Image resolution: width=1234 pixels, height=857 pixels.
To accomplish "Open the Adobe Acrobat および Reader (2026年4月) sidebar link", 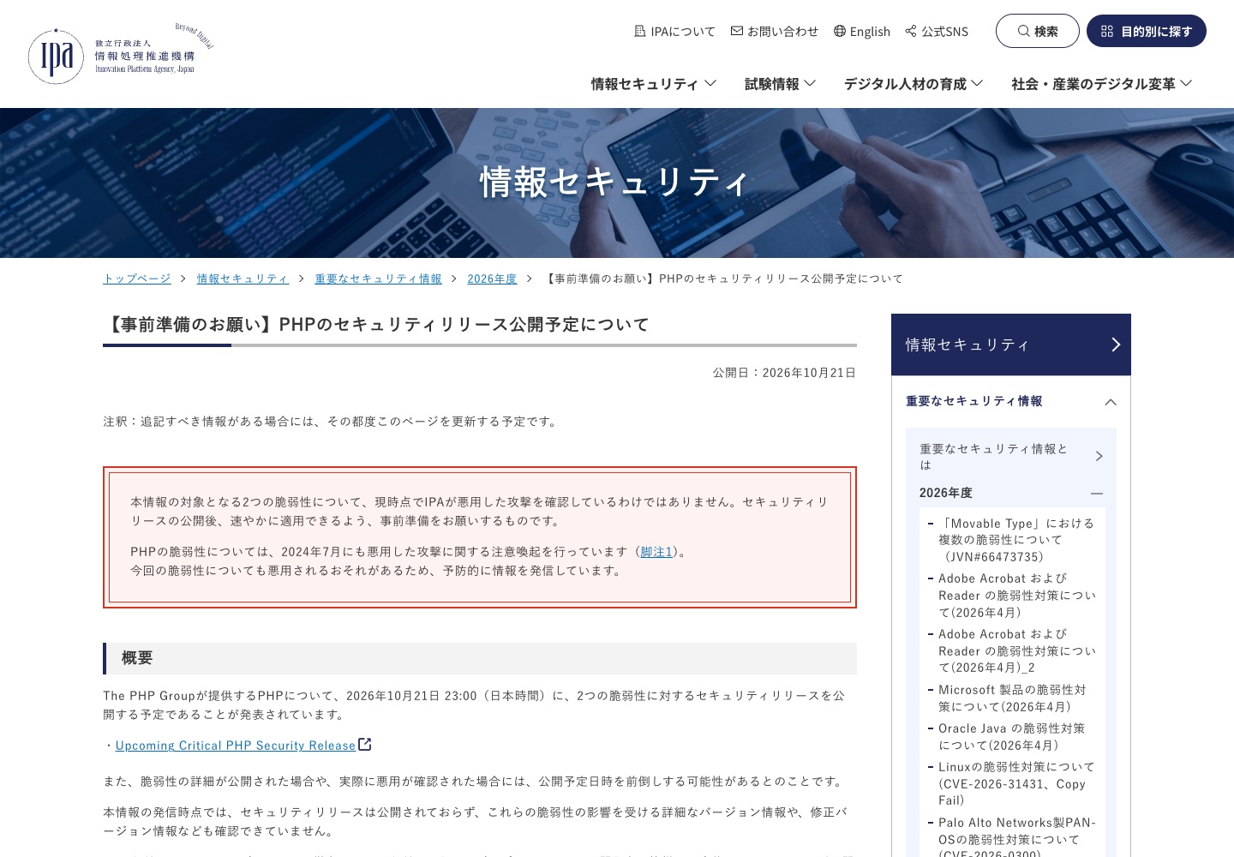I will [1016, 596].
